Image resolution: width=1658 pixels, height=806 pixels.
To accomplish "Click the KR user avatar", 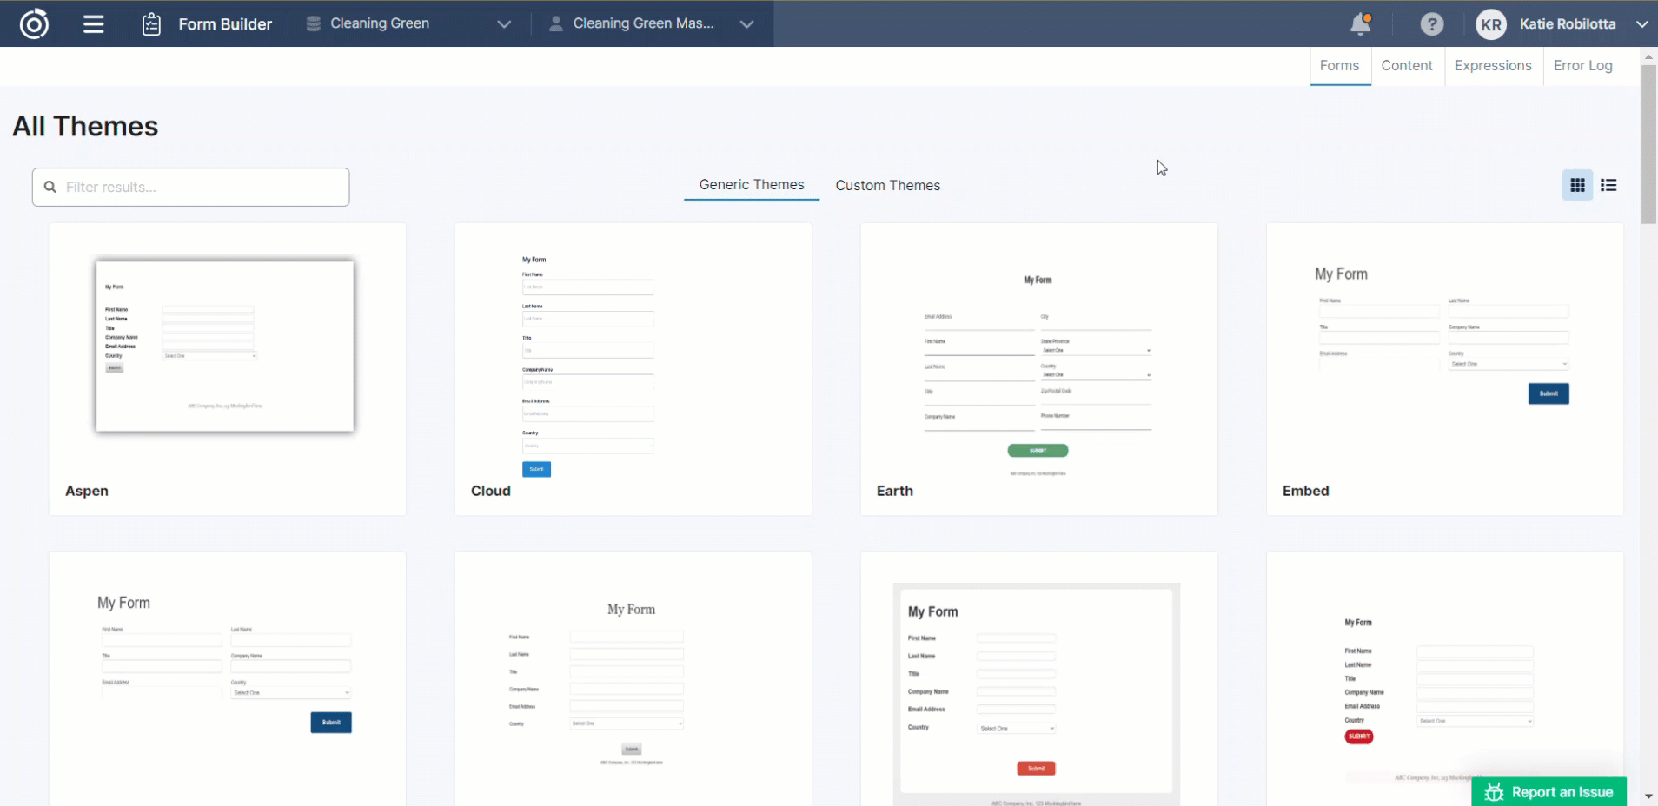I will point(1490,24).
